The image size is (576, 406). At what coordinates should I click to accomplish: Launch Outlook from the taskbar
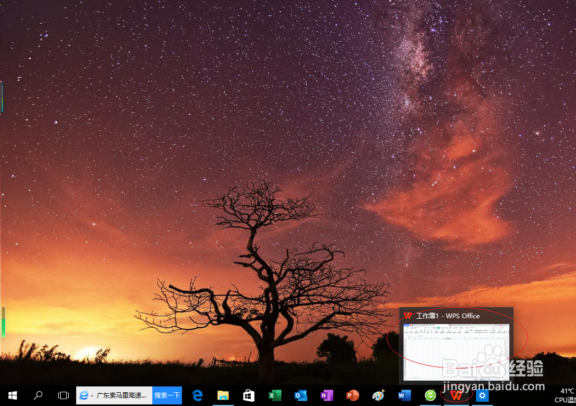[x=300, y=395]
